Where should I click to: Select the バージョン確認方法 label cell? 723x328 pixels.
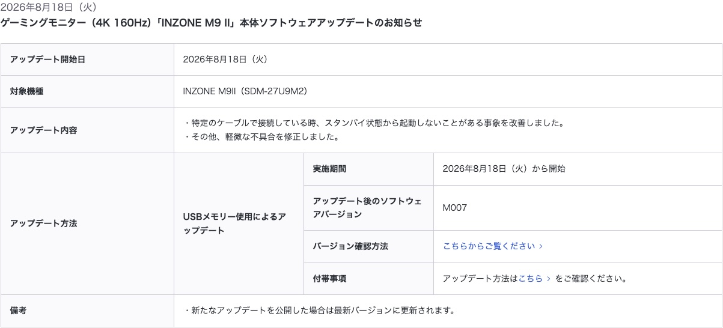pyautogui.click(x=368, y=246)
